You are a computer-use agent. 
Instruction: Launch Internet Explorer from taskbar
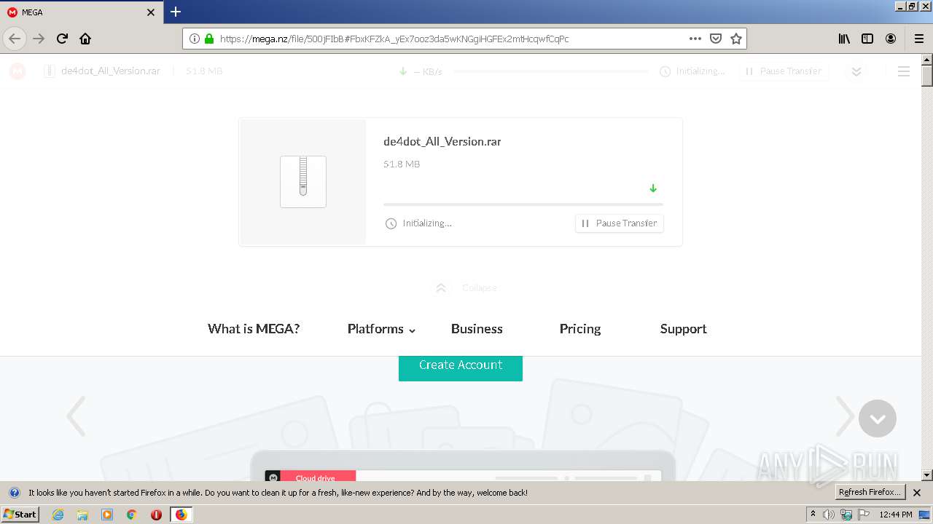(58, 515)
